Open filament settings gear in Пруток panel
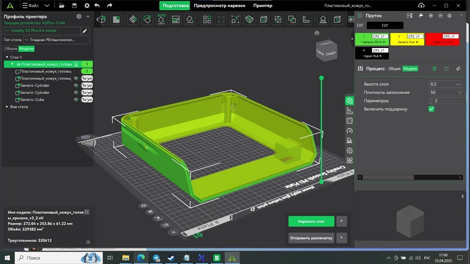Viewport: 470px width, 264px height. pyautogui.click(x=449, y=15)
